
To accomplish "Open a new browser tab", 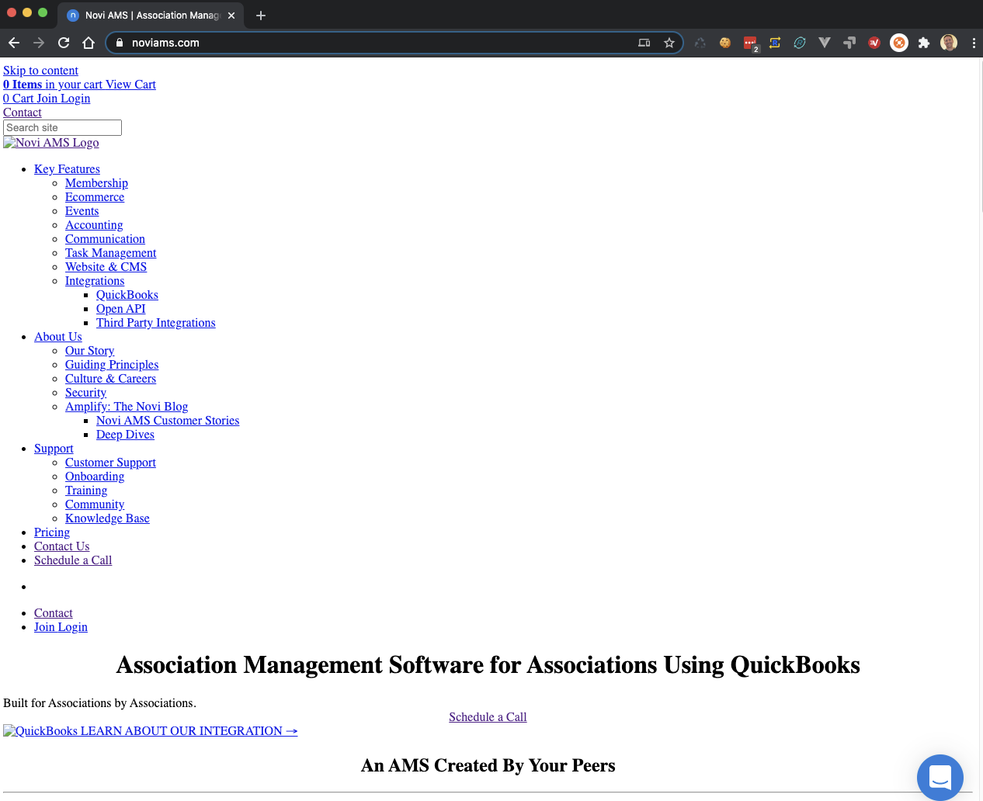I will [x=261, y=16].
